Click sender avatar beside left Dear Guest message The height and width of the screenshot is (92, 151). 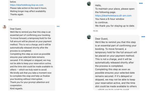(5, 27)
